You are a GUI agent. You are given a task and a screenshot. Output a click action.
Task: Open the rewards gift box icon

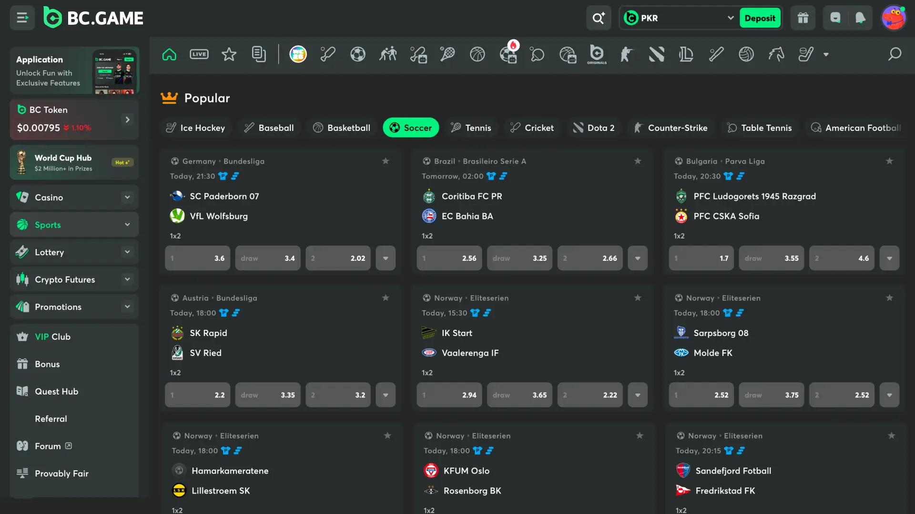[x=803, y=18]
